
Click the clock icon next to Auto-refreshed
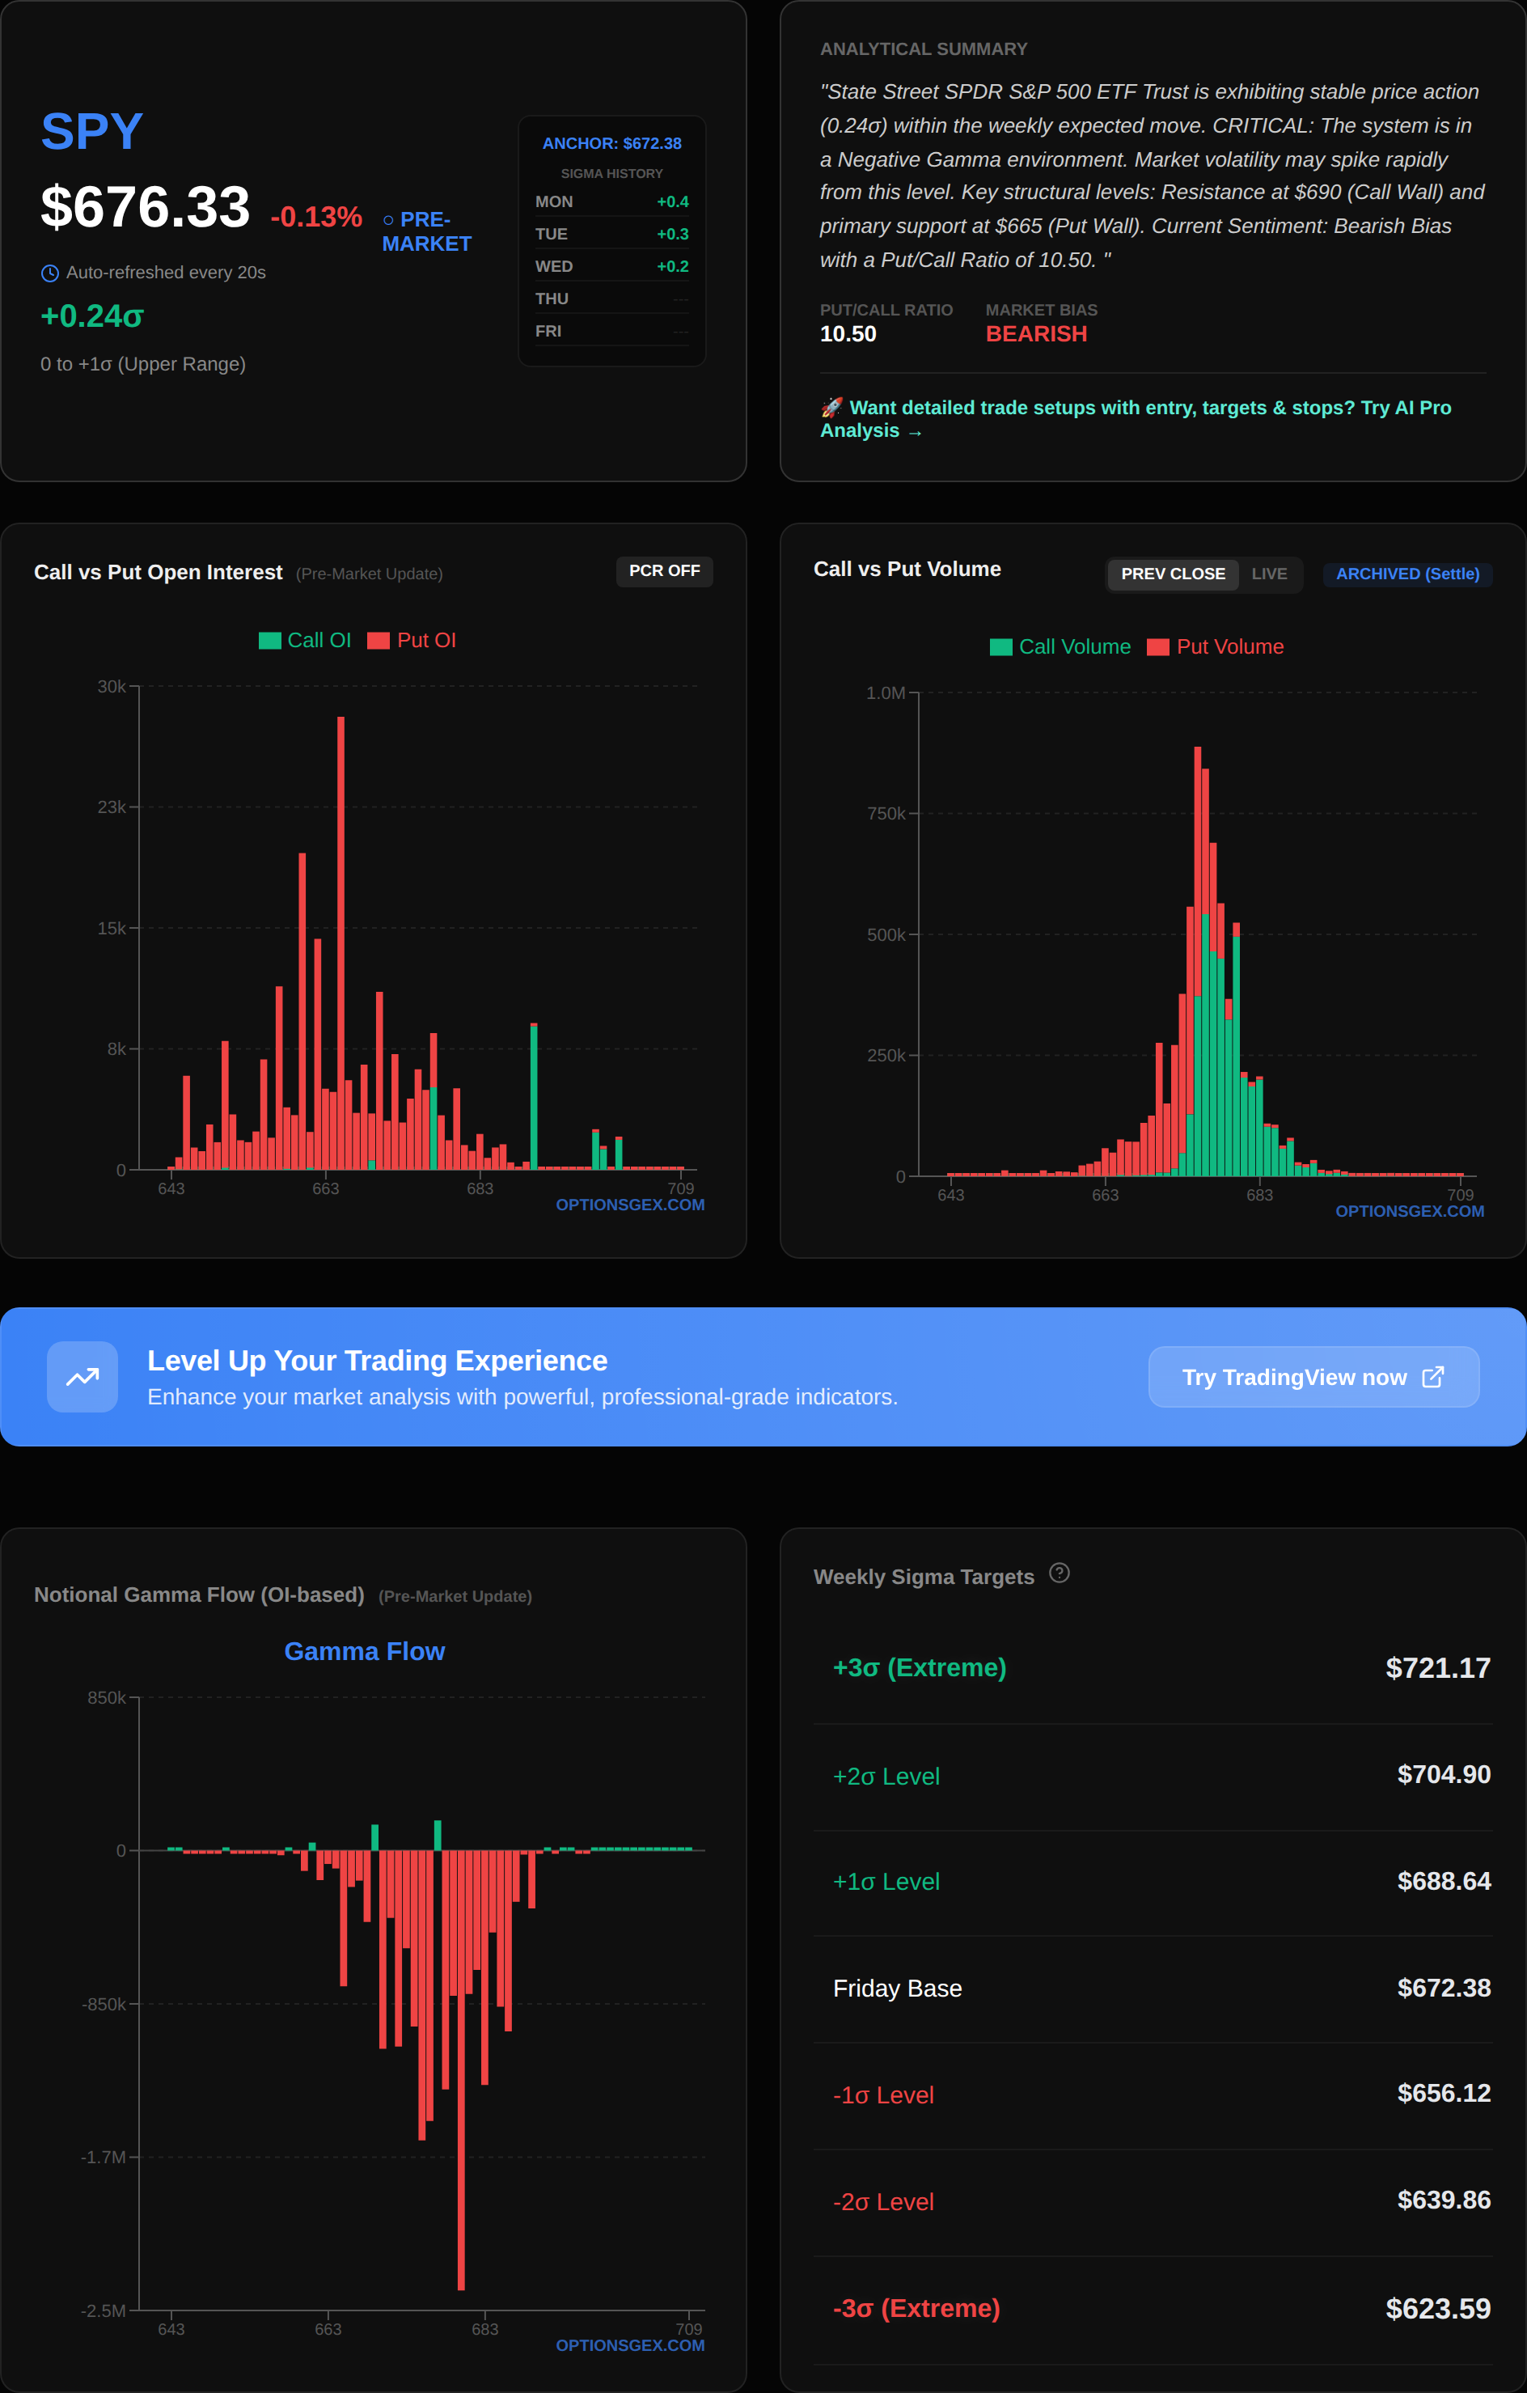pos(49,273)
